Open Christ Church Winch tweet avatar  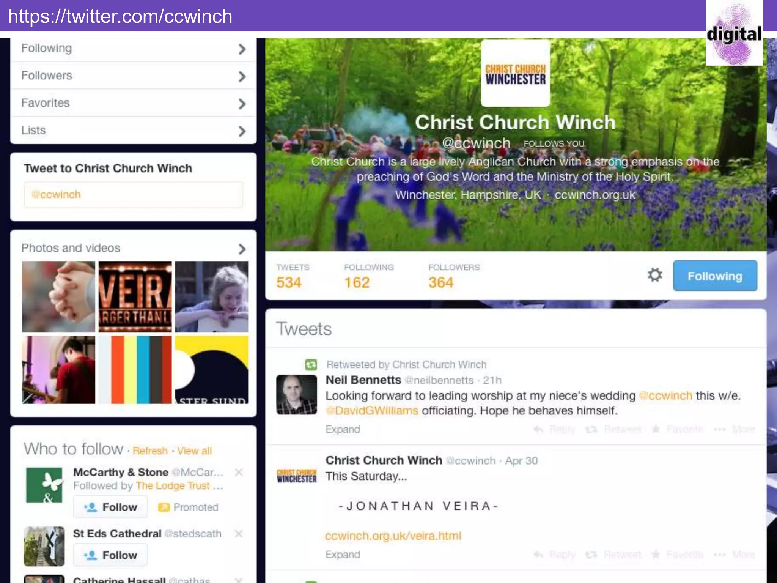(x=297, y=476)
